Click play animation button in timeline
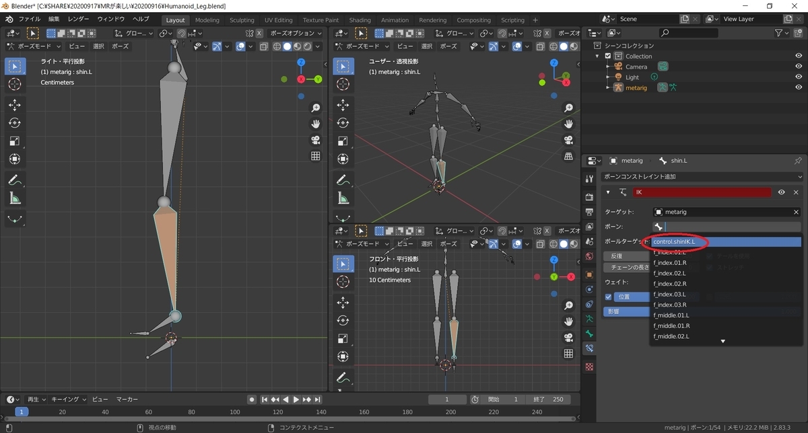 point(296,399)
